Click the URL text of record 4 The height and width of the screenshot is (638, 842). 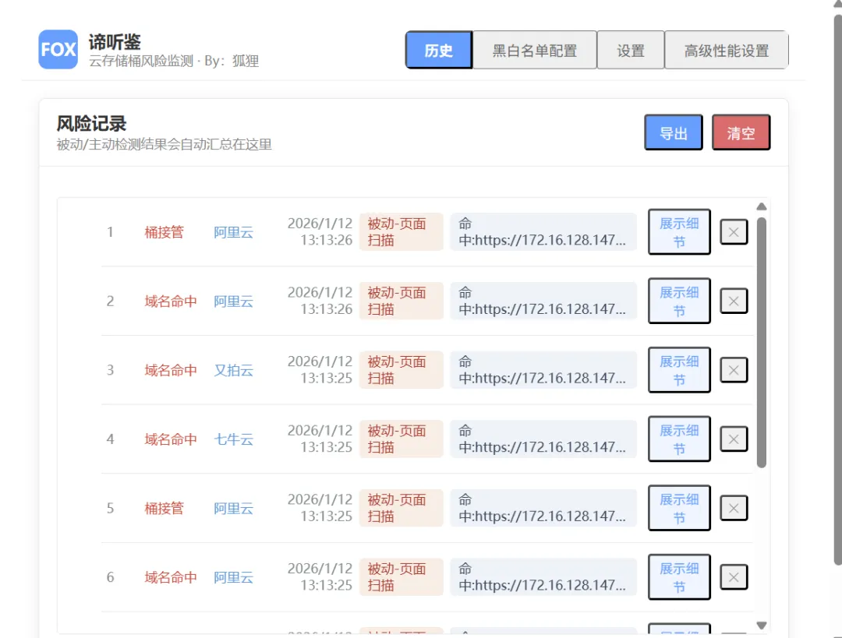543,439
